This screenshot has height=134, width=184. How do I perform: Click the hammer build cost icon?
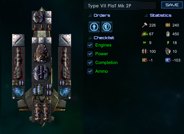click(145, 25)
